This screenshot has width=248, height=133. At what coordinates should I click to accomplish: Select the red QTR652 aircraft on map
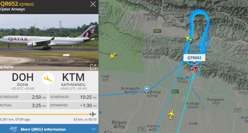pos(196,68)
